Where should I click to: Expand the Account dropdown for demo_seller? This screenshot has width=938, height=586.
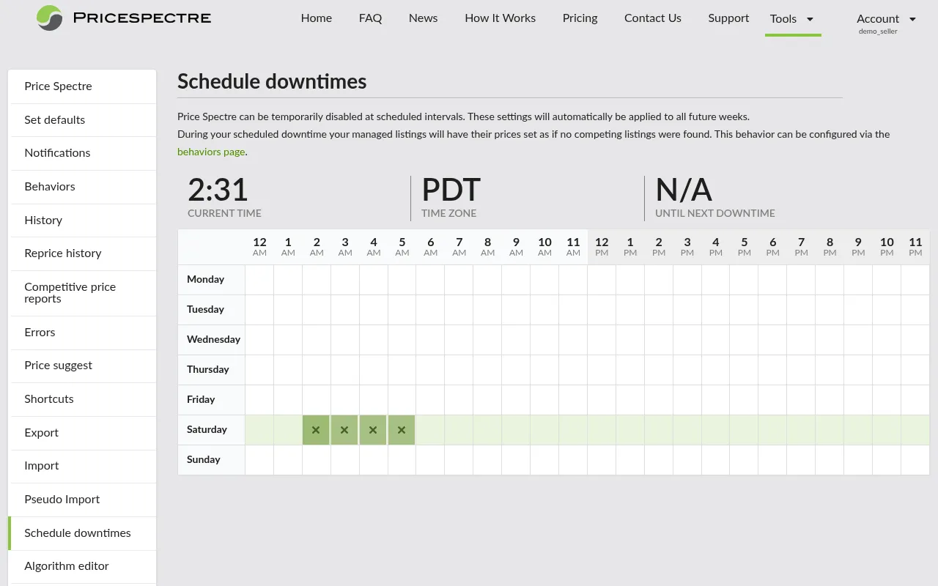877,20
